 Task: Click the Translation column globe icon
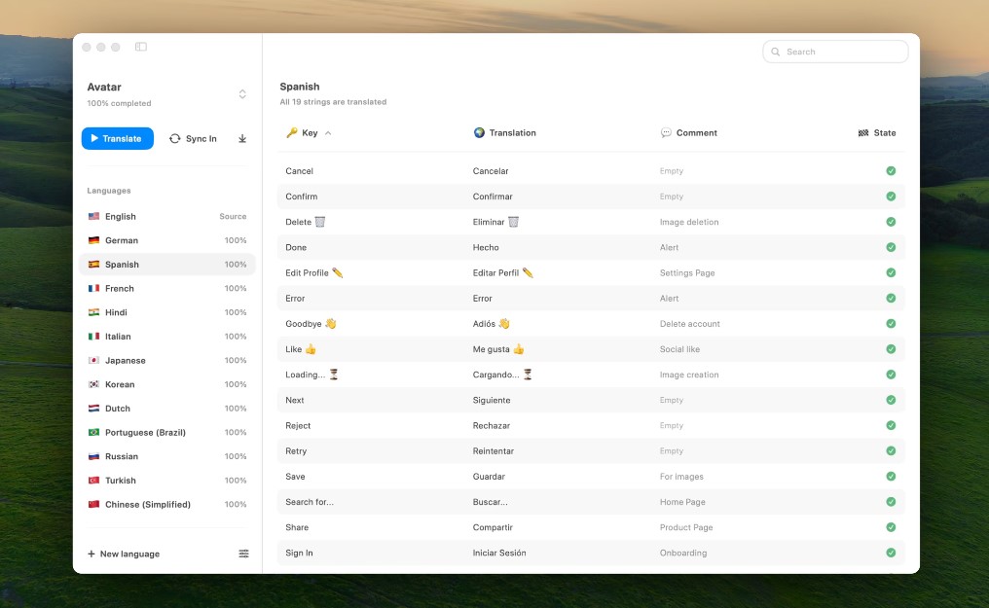tap(479, 133)
